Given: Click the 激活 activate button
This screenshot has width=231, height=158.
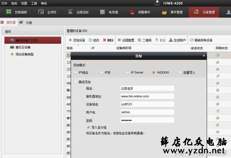Looking at the screenshot, I should 160,40.
